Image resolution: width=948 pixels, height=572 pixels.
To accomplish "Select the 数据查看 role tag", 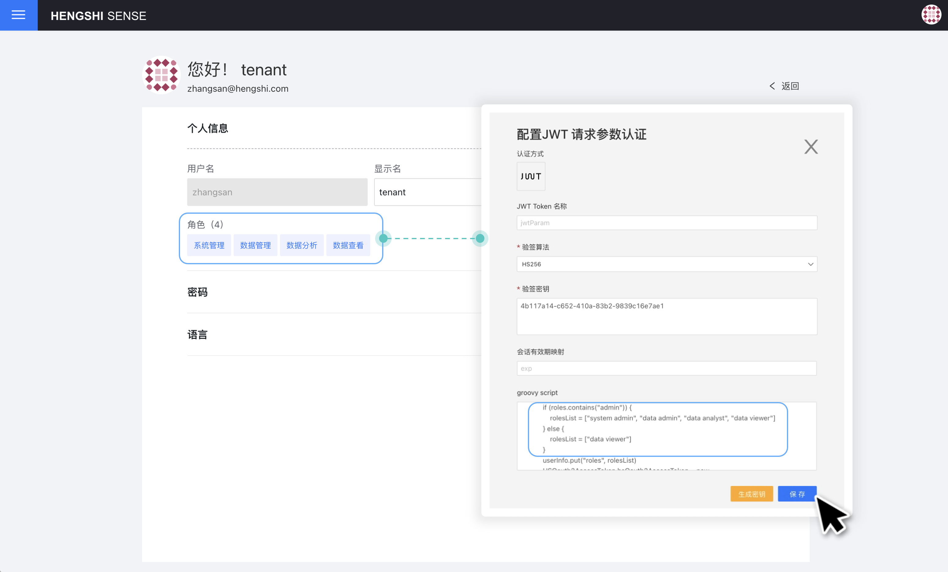I will coord(348,245).
